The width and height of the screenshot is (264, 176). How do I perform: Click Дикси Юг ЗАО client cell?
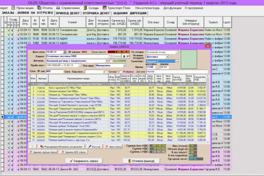(73, 169)
